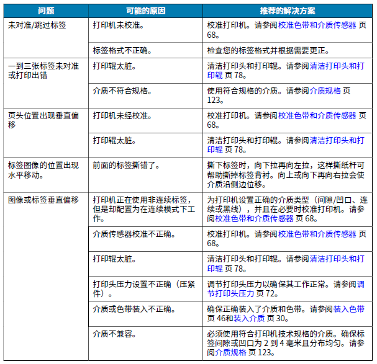Image resolution: width=377 pixels, height=364 pixels.
Task: Open the 装入介质 link
Action: tap(249, 318)
